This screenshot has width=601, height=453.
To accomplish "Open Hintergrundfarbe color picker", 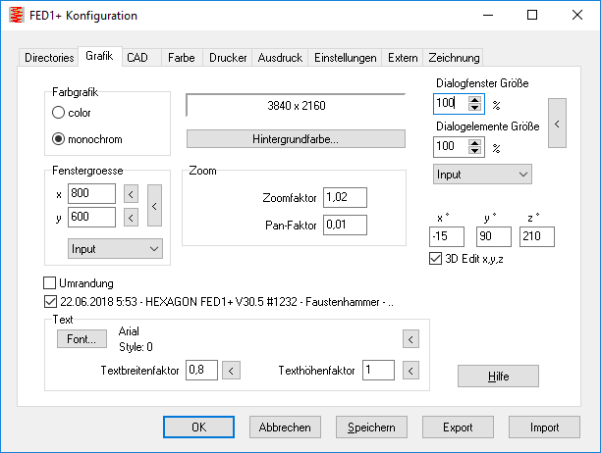I will [x=296, y=138].
